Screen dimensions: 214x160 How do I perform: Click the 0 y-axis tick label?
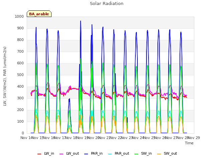pyautogui.click(x=23, y=133)
